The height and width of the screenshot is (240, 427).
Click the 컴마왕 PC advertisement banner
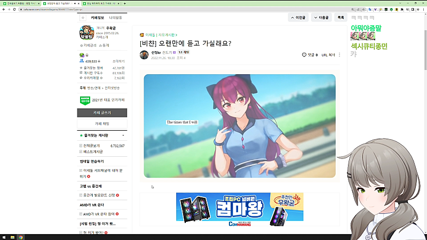[x=240, y=210]
